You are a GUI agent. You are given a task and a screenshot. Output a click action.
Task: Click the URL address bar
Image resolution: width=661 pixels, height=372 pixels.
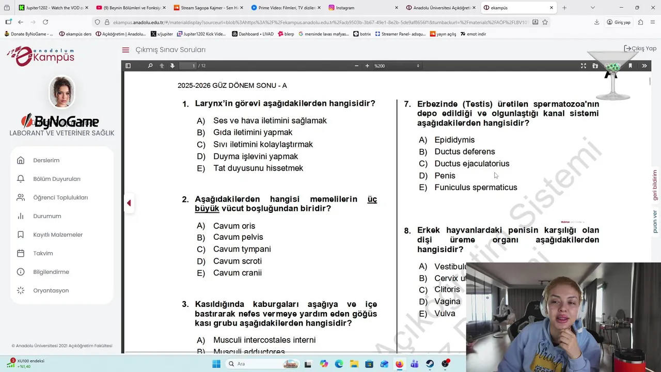coord(320,22)
